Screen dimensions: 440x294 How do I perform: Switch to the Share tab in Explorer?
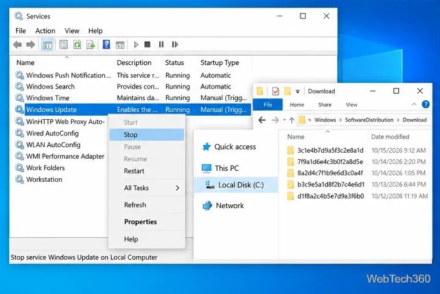(325, 105)
